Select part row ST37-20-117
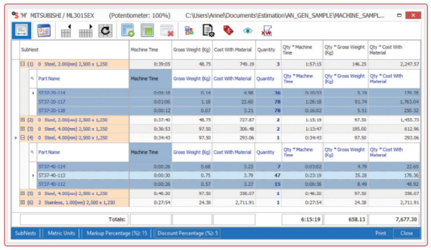 click(51, 101)
